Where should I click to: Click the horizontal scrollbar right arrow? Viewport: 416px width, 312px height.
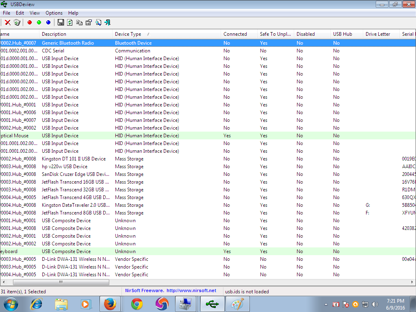pos(412,282)
